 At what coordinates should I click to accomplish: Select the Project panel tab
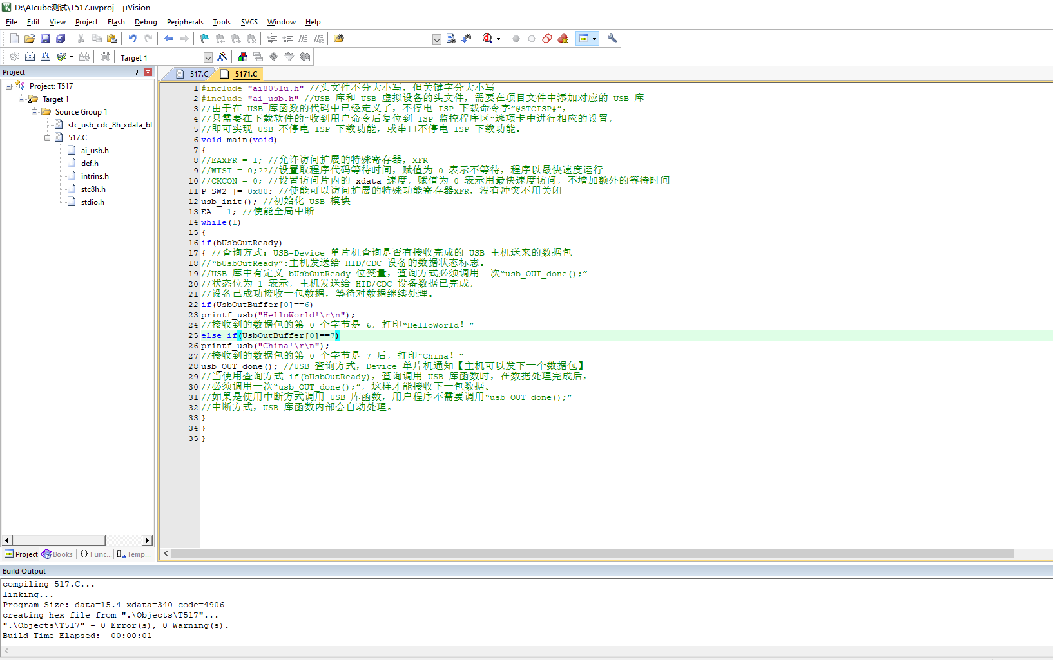point(21,554)
